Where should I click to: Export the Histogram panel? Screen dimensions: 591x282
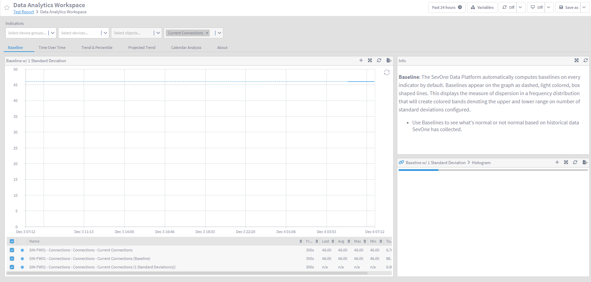click(x=585, y=162)
